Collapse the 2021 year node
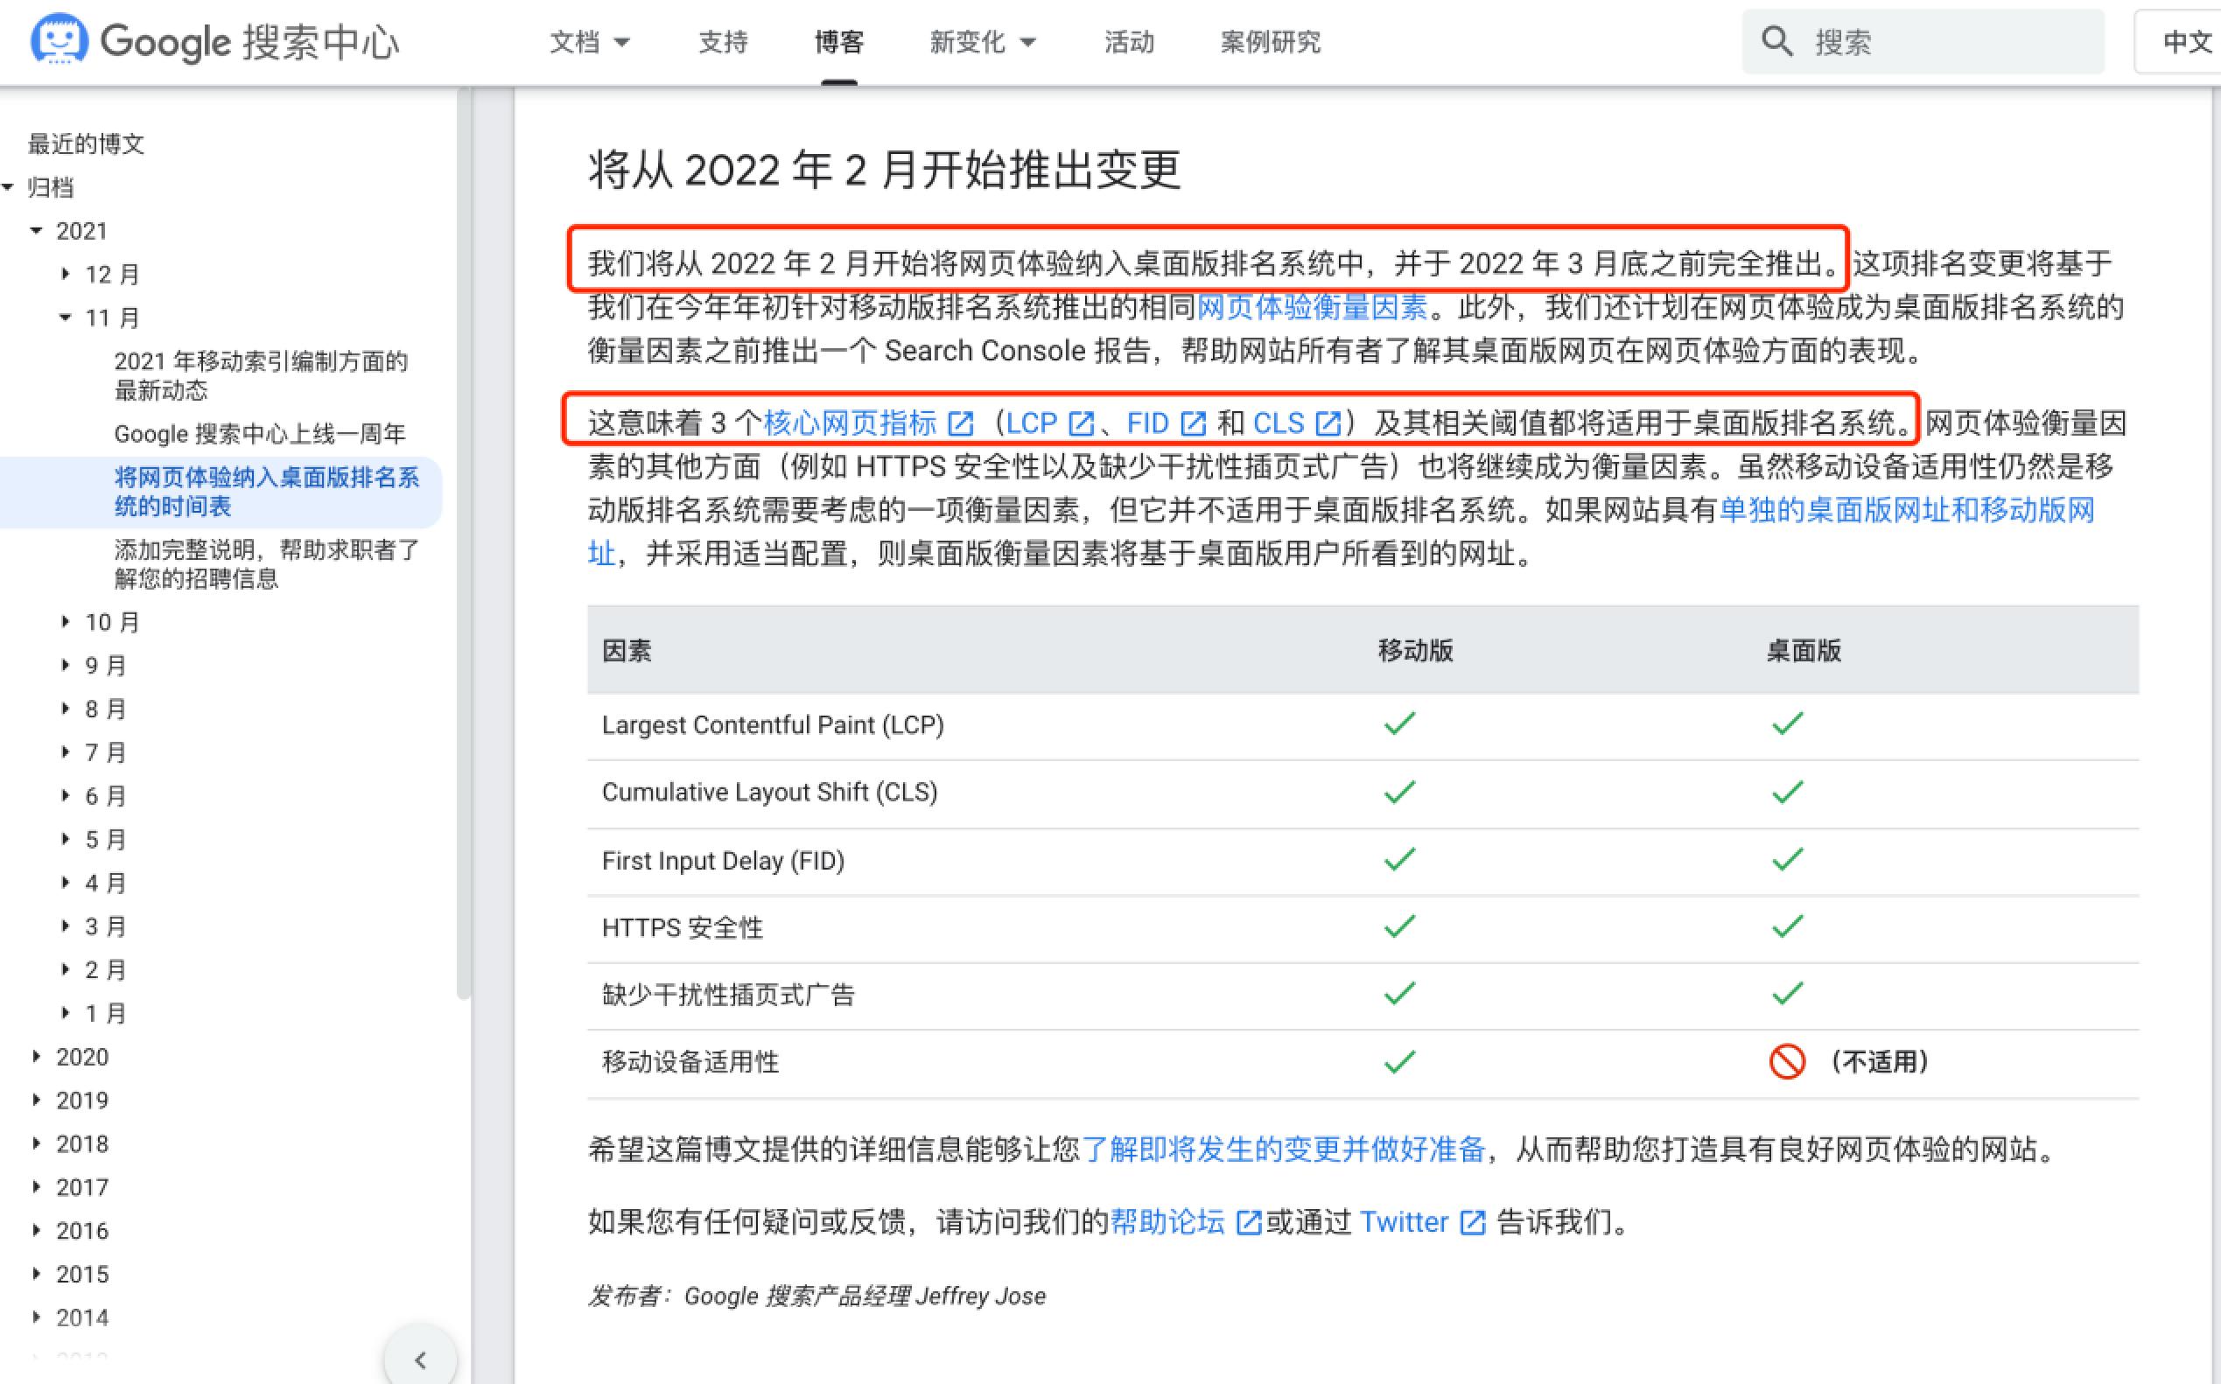The height and width of the screenshot is (1384, 2221). click(37, 231)
